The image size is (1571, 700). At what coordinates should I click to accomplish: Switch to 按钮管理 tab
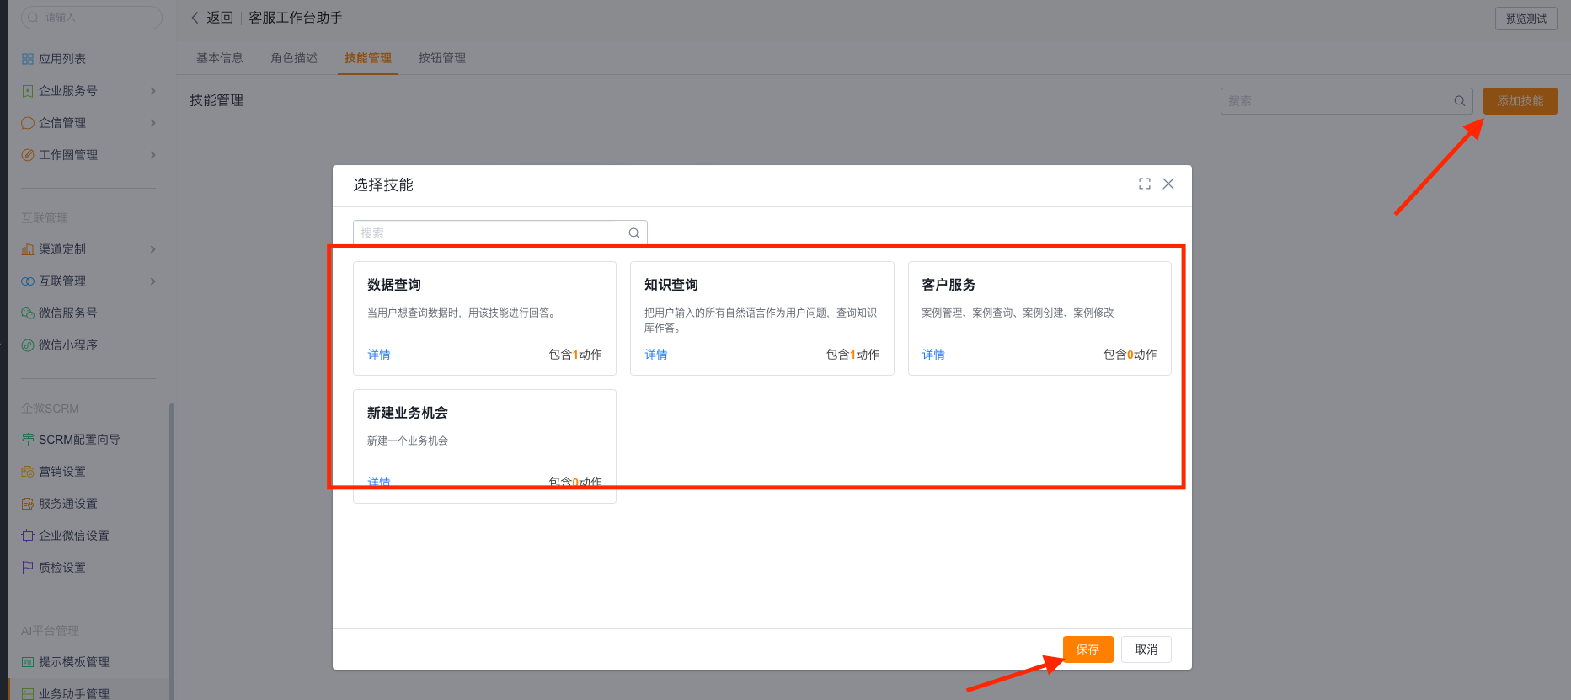[x=442, y=58]
